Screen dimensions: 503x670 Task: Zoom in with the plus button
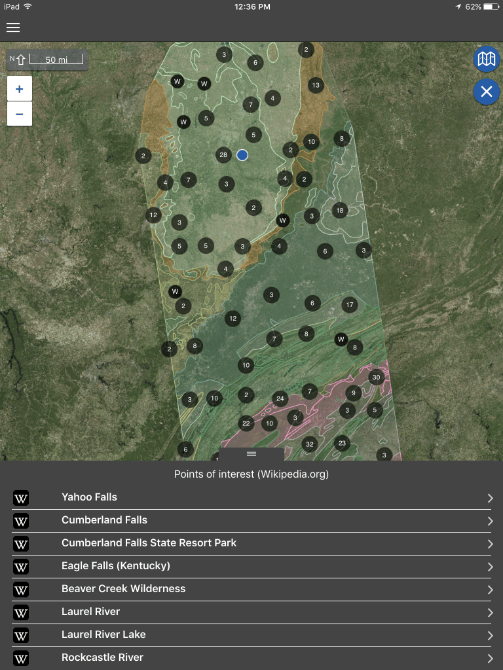20,89
